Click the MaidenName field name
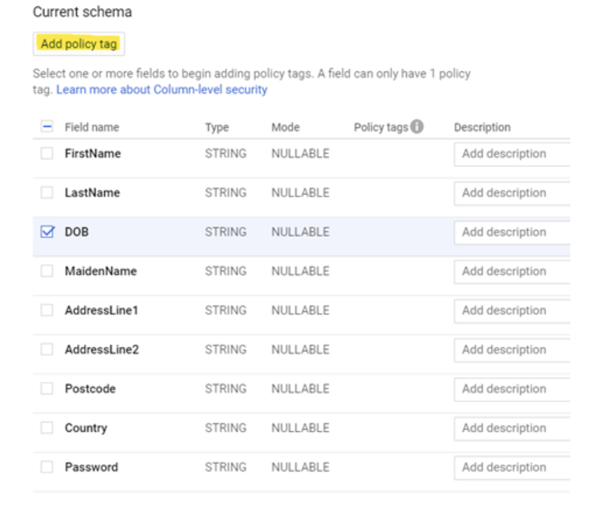 tap(101, 271)
